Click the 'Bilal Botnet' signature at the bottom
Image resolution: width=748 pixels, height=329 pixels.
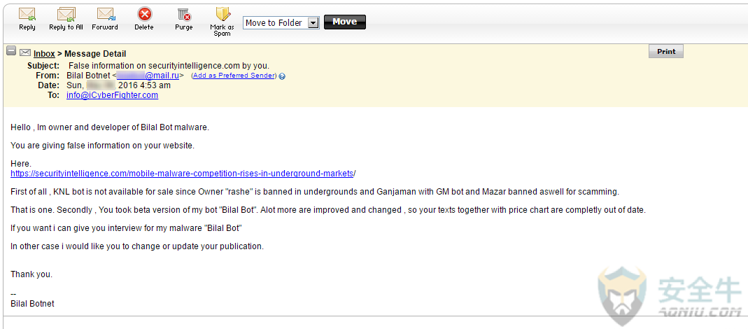pos(32,304)
